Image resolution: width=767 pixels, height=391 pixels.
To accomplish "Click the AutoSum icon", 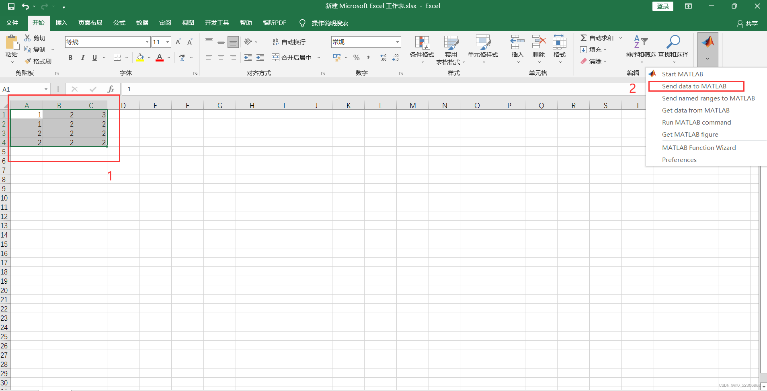I will pyautogui.click(x=584, y=38).
